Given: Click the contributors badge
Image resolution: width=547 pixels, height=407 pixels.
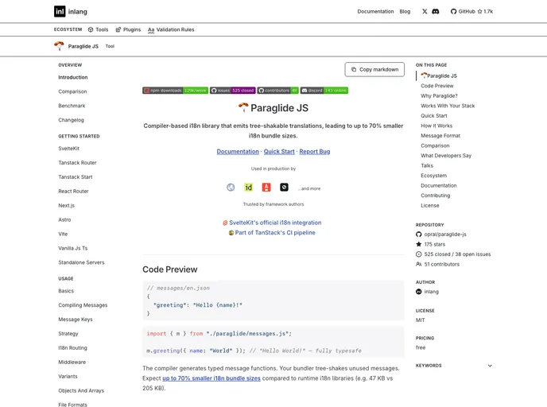Looking at the screenshot, I should point(277,91).
